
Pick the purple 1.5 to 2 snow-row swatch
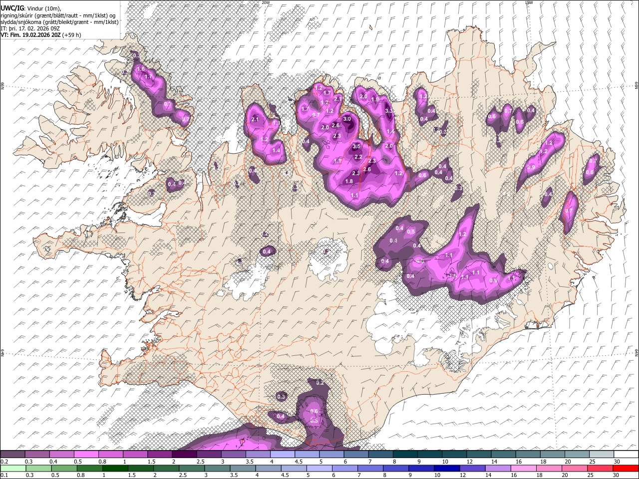tap(160, 455)
